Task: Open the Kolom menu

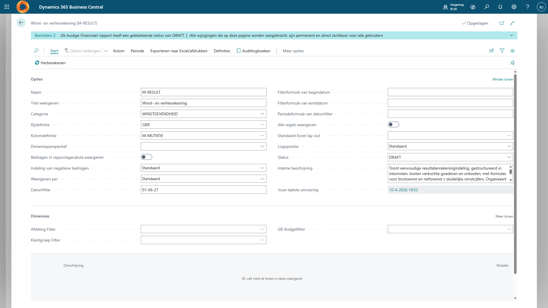Action: click(119, 51)
